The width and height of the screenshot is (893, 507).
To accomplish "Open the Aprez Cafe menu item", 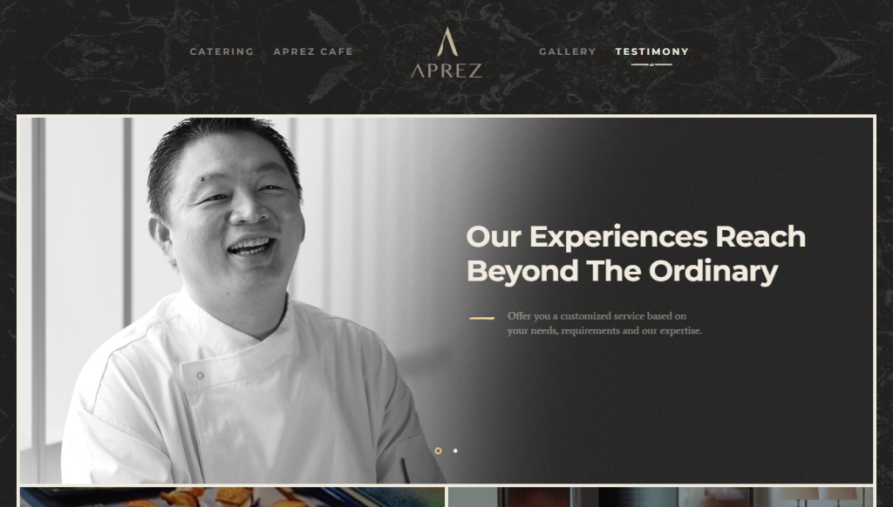I will pyautogui.click(x=313, y=51).
